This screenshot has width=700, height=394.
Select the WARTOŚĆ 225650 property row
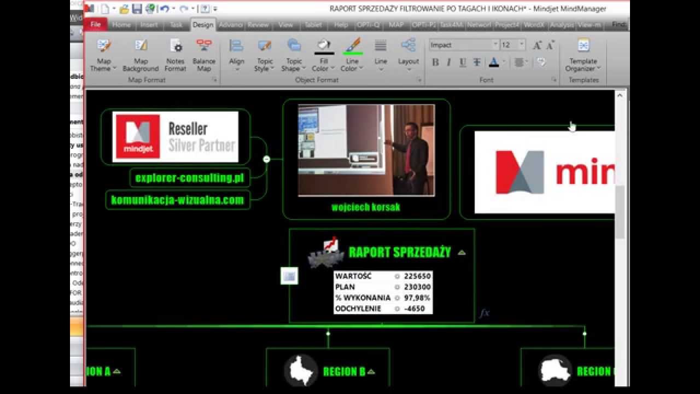click(x=383, y=276)
